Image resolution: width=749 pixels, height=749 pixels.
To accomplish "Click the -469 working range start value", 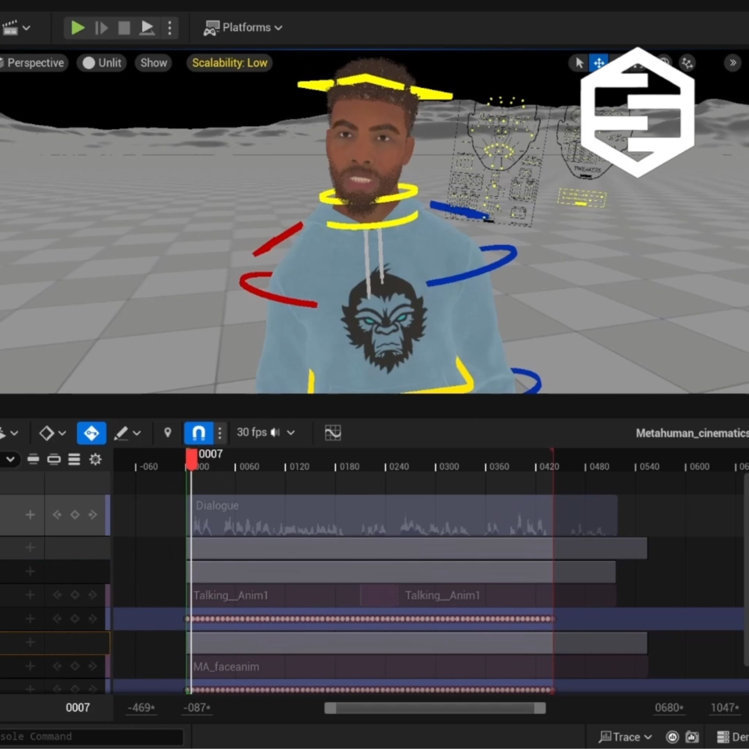I will tap(141, 708).
